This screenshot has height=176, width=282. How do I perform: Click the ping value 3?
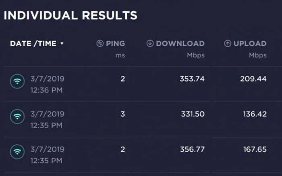122,114
